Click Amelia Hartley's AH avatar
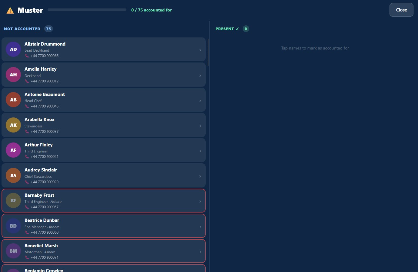418x272 pixels. (x=13, y=75)
